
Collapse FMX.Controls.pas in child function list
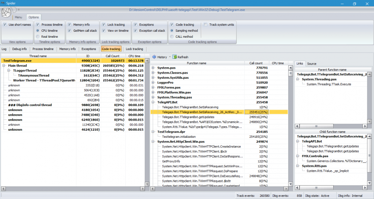coord(298,156)
